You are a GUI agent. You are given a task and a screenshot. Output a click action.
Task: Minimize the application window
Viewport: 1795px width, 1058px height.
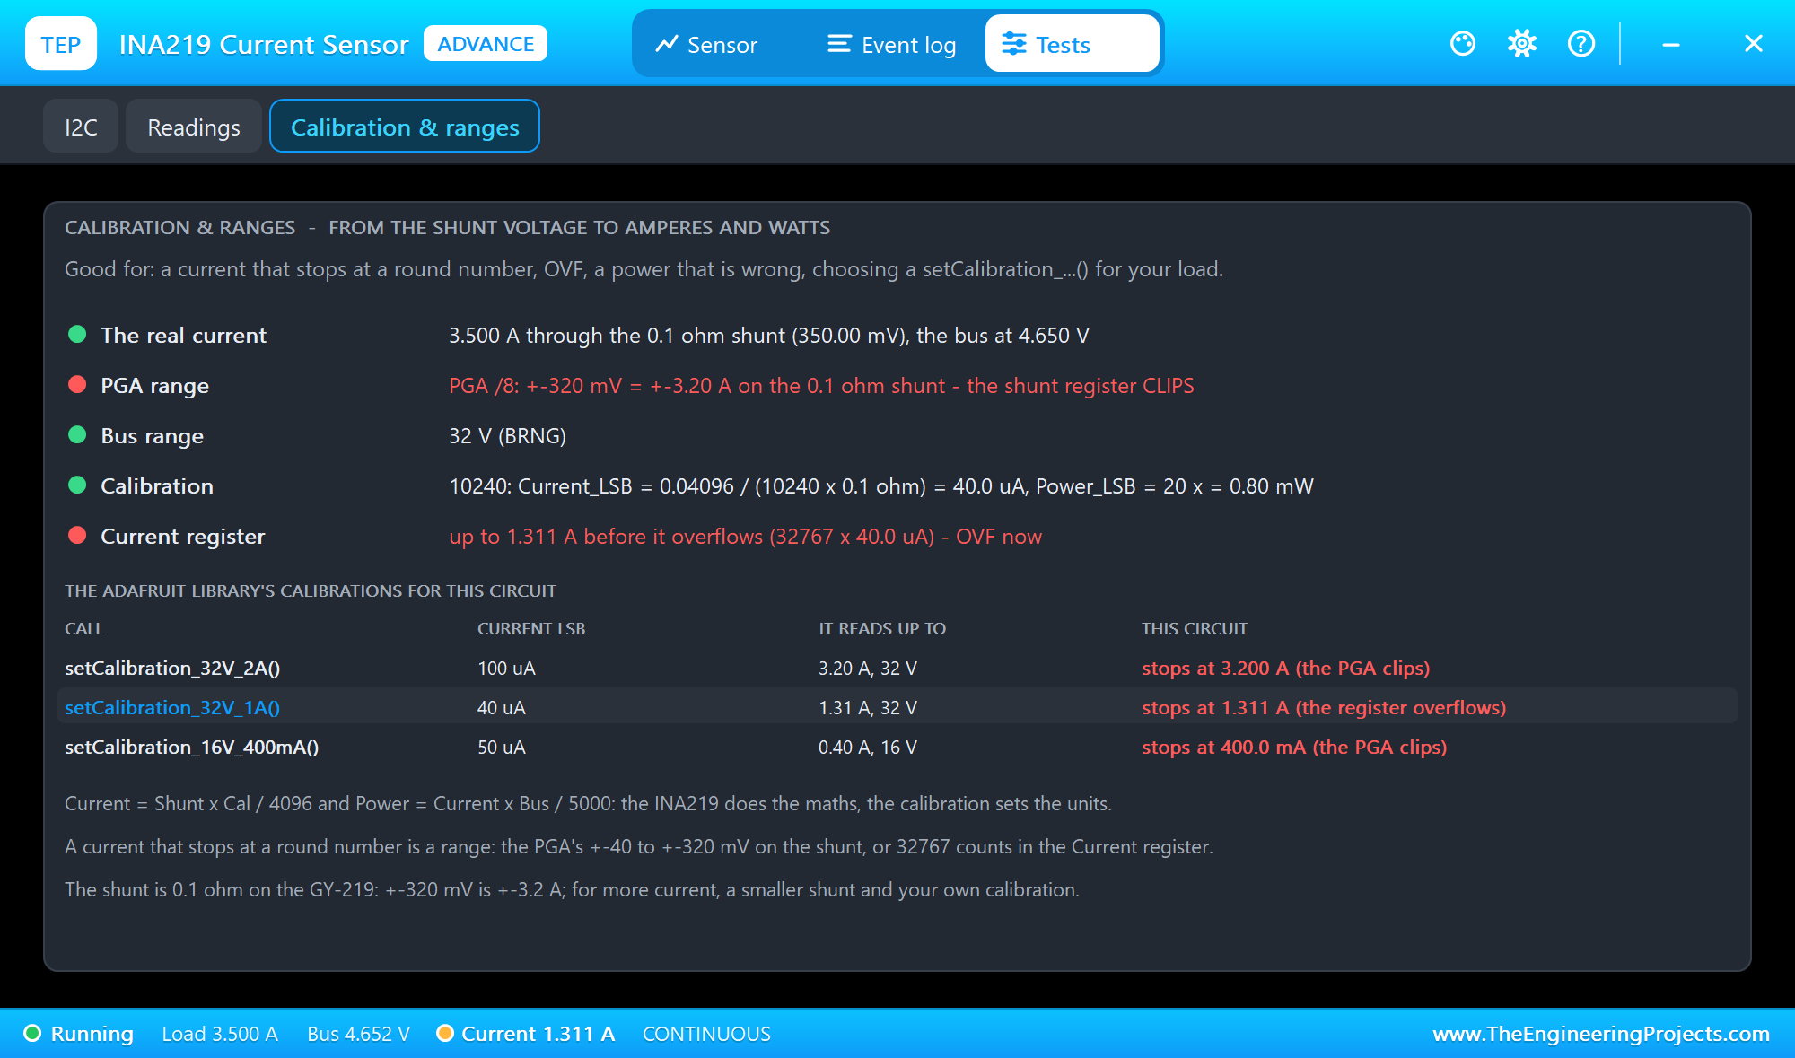coord(1671,43)
